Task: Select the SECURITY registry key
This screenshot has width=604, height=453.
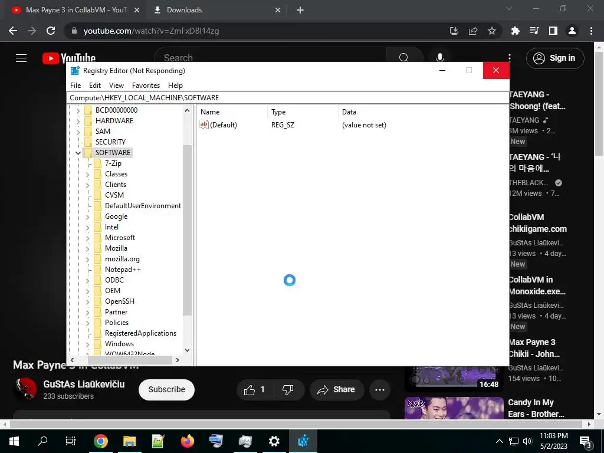Action: (110, 142)
